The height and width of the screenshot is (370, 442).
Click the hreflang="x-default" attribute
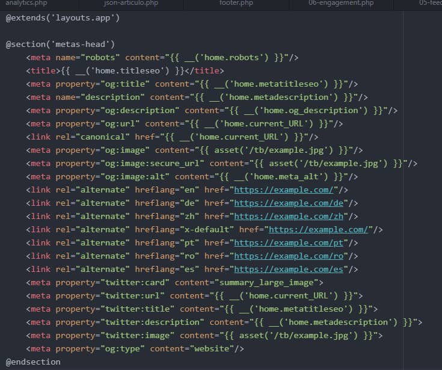point(185,230)
